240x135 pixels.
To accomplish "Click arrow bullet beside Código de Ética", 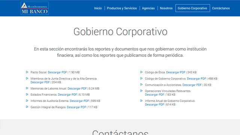I will point(141,72).
